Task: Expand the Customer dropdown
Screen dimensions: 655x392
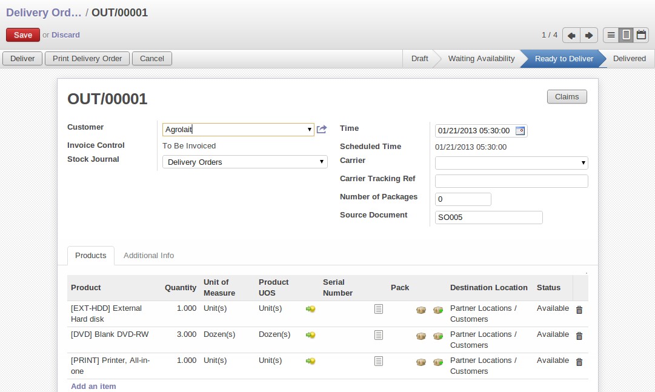Action: coord(309,130)
